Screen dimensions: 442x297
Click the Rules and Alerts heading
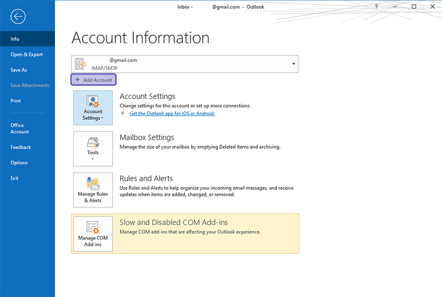[146, 178]
